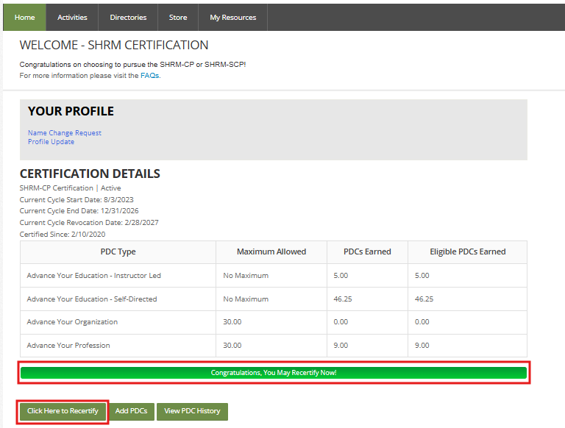Open the Home navigation tab

24,18
